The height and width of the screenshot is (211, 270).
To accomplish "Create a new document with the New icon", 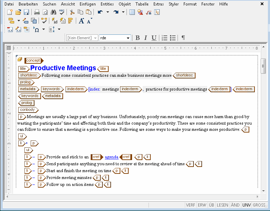I will point(10,12).
